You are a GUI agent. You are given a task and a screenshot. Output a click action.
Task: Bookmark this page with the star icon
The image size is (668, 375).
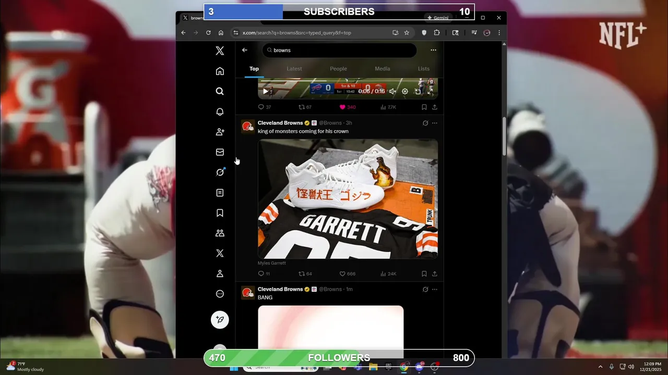407,32
